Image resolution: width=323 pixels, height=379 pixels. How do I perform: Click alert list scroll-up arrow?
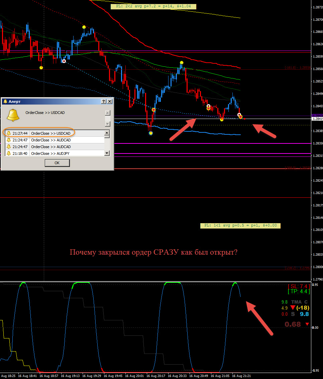107,133
